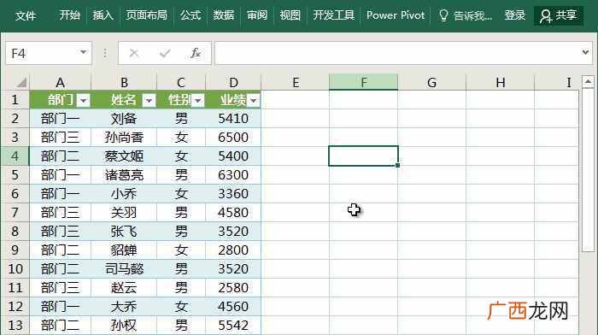Select column A header
This screenshot has height=335, width=598.
pyautogui.click(x=61, y=82)
